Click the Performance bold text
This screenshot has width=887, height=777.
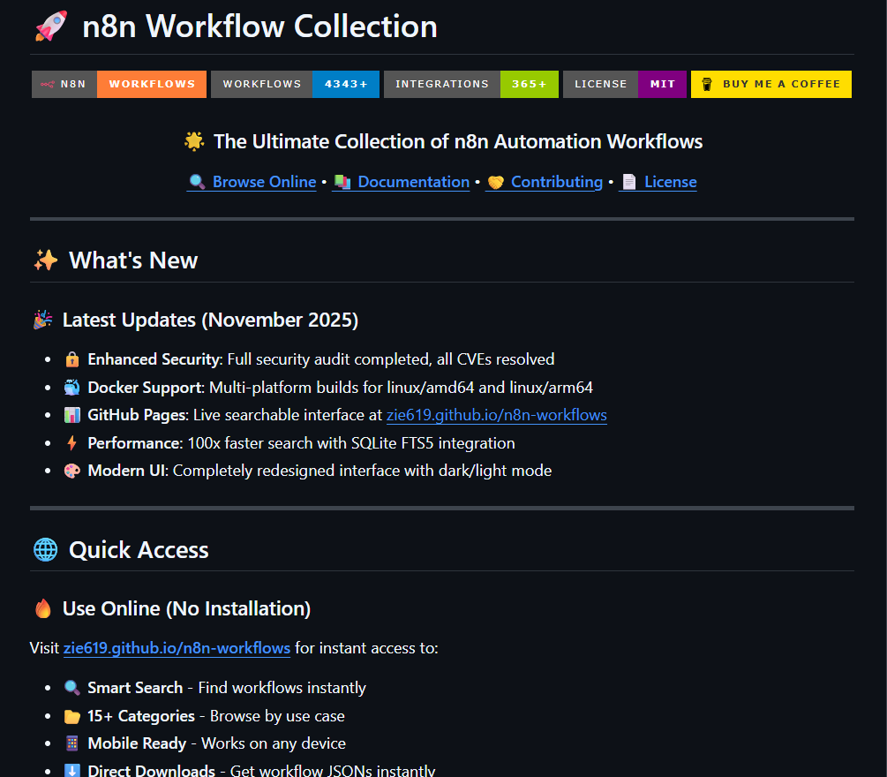[135, 443]
